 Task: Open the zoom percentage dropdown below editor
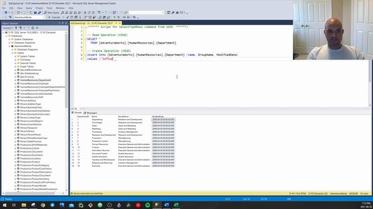click(80, 109)
